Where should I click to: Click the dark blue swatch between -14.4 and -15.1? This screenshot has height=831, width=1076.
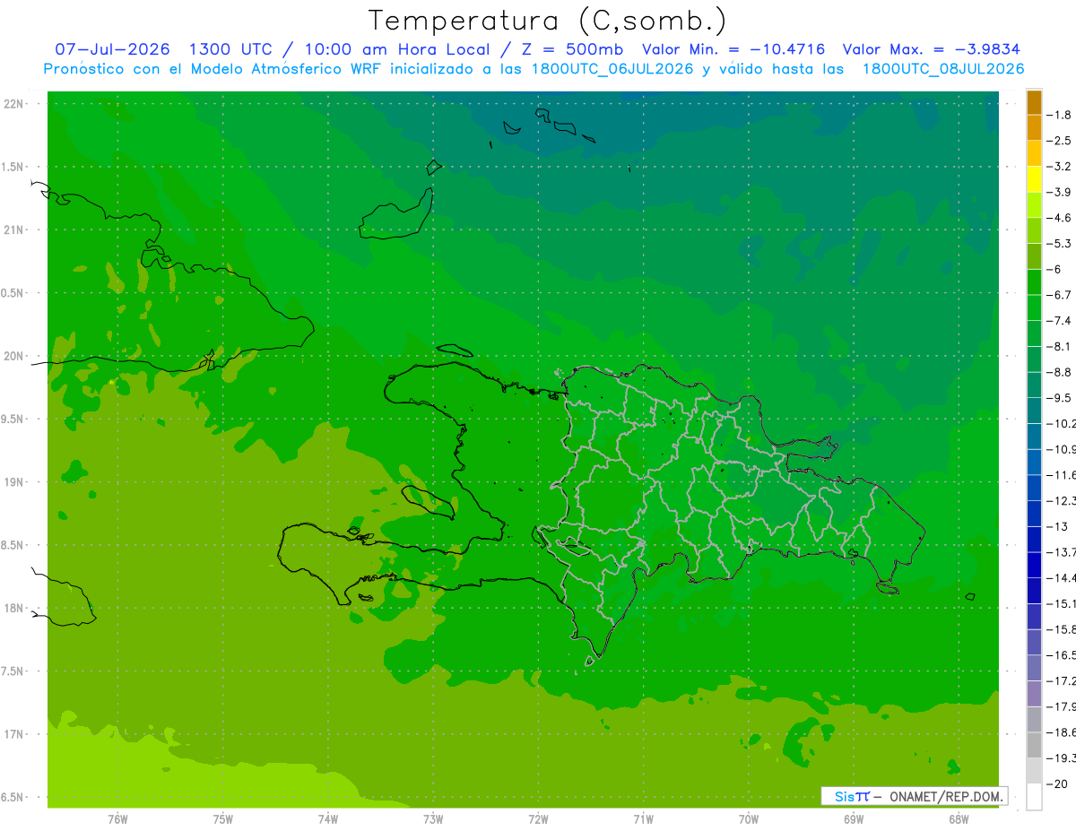click(x=1034, y=591)
